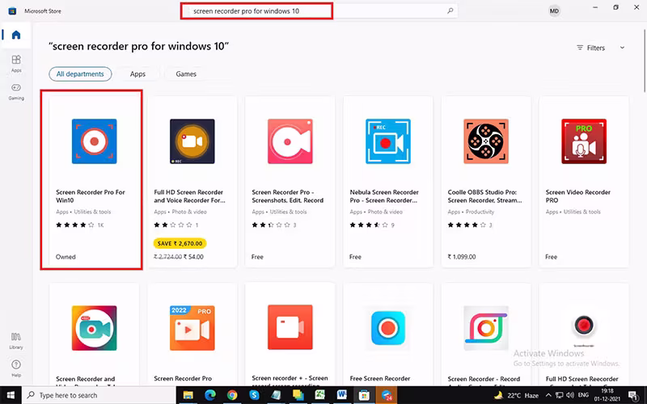
Task: Click the Windows taskbar search box
Action: tap(99, 395)
